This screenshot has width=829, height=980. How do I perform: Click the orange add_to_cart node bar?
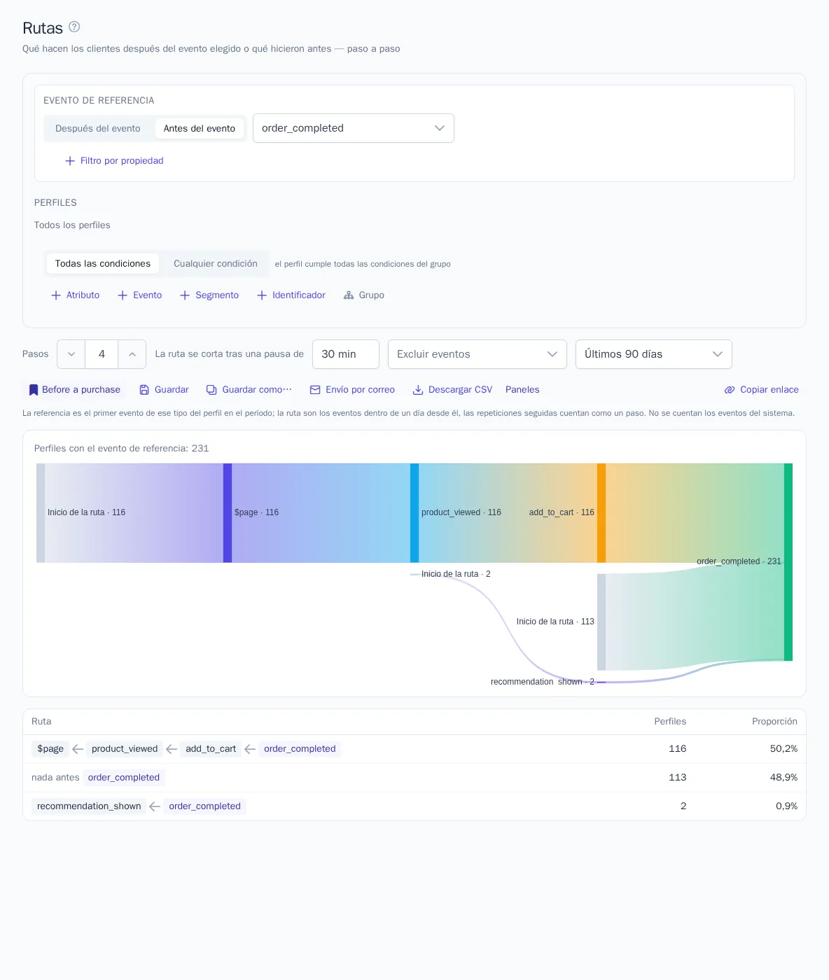pos(601,513)
